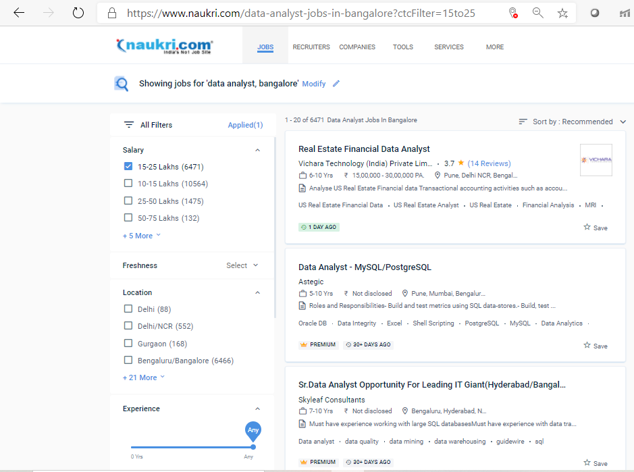Click the Vichara company logo thumbnail
This screenshot has width=634, height=472.
pyautogui.click(x=596, y=160)
